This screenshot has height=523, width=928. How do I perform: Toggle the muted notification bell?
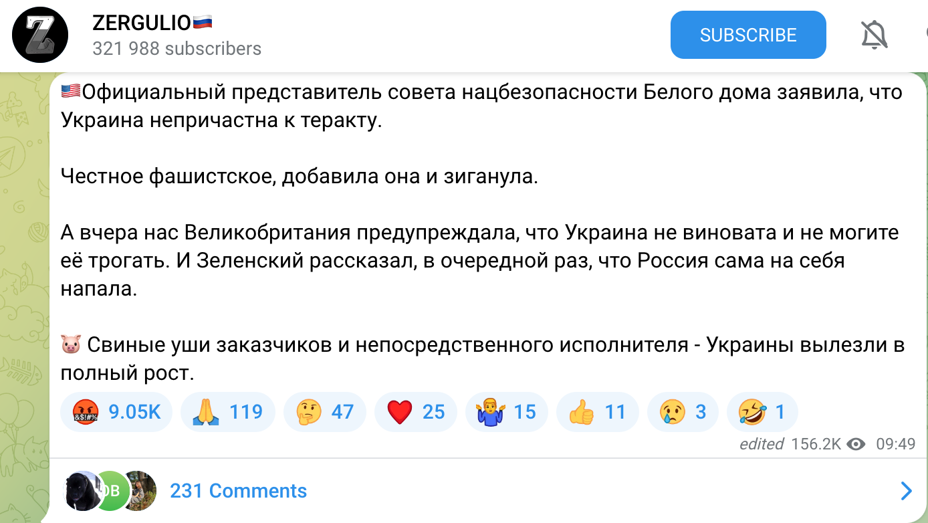[875, 35]
